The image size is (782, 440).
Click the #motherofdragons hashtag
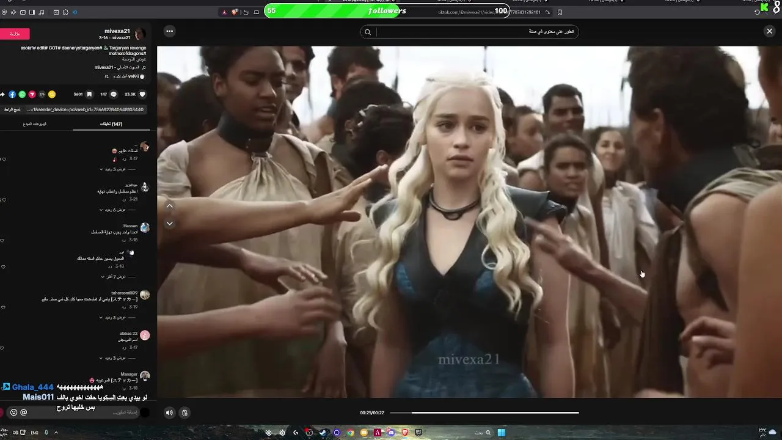click(126, 53)
